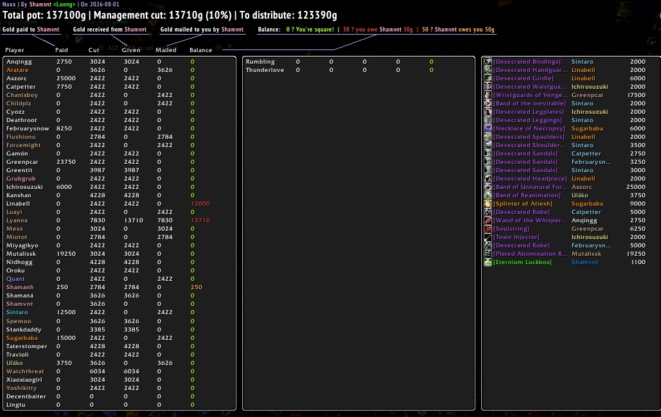
Task: Click the Band of Unnatural Forces icon
Action: coord(488,187)
